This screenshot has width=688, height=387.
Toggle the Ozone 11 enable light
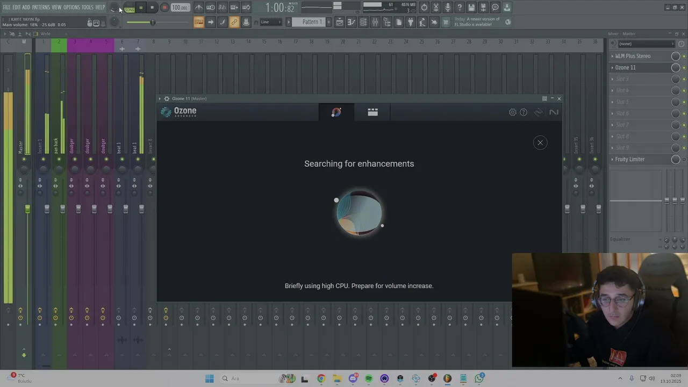click(x=684, y=68)
